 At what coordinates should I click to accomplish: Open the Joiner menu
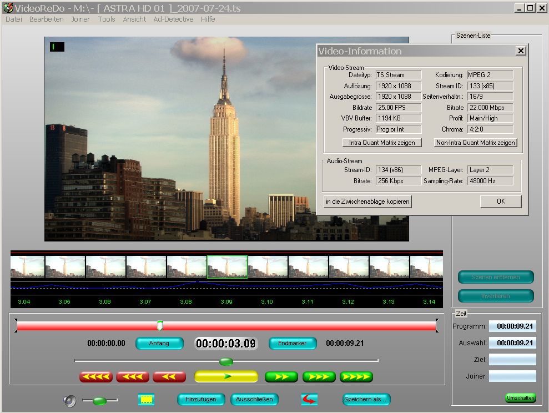click(80, 19)
